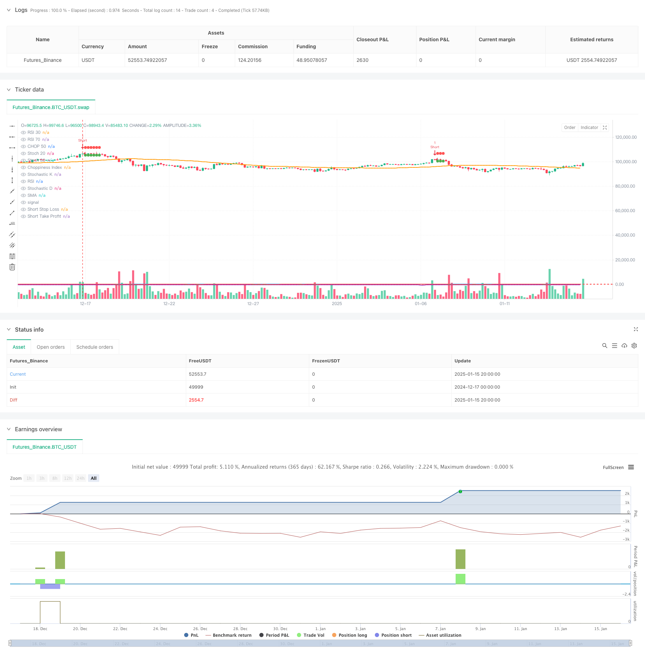Select the price channel line tool
645x657 pixels.
[x=12, y=234]
